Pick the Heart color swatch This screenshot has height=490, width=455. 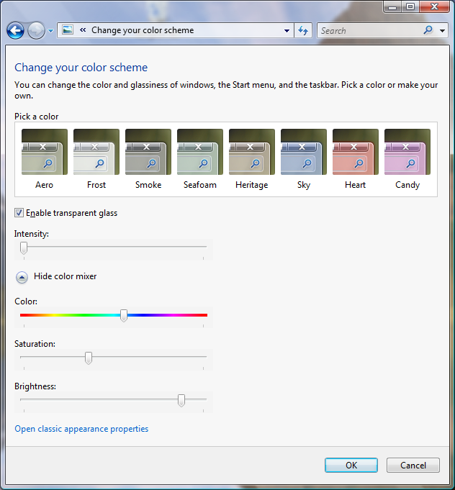point(356,152)
